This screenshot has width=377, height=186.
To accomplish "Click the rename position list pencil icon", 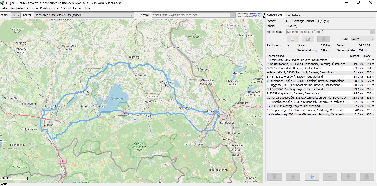I will tap(308, 39).
